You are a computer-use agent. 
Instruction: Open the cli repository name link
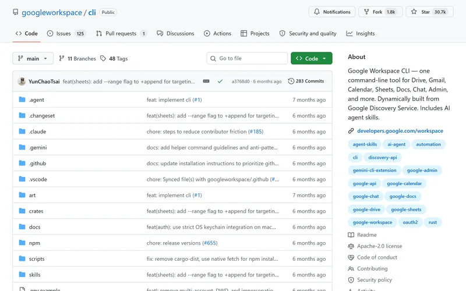click(x=92, y=12)
